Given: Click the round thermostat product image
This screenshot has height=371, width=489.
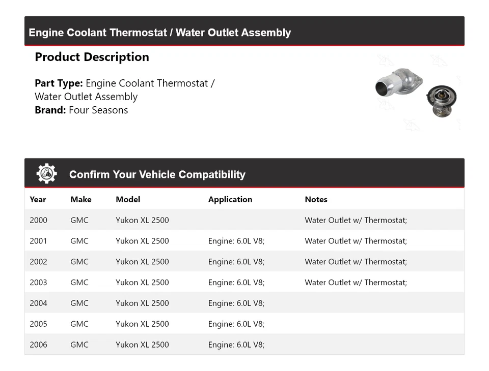Looking at the screenshot, I should tap(441, 100).
